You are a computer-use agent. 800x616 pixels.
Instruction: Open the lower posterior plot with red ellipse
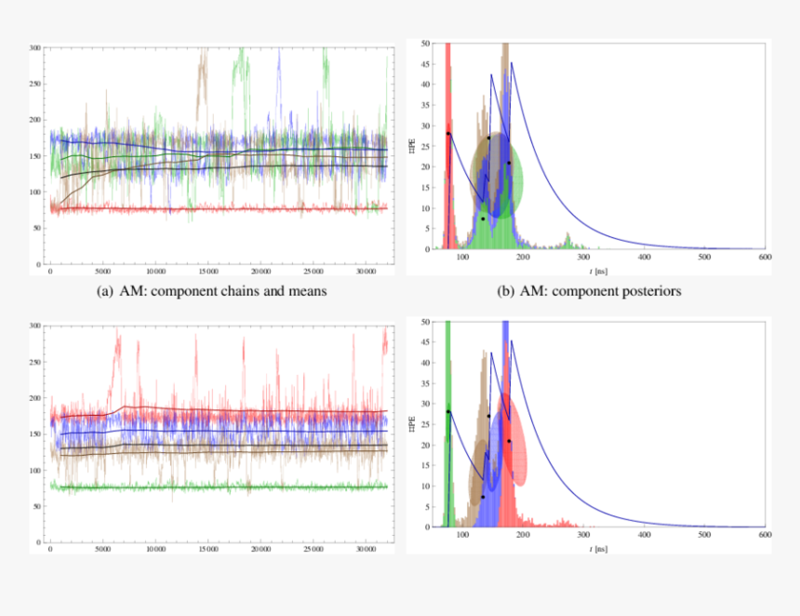pyautogui.click(x=589, y=435)
